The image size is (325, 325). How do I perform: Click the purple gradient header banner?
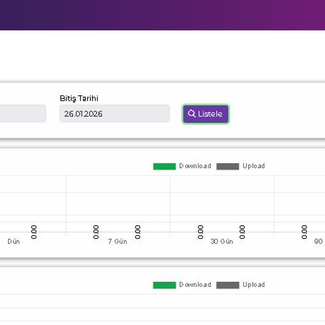(162, 15)
